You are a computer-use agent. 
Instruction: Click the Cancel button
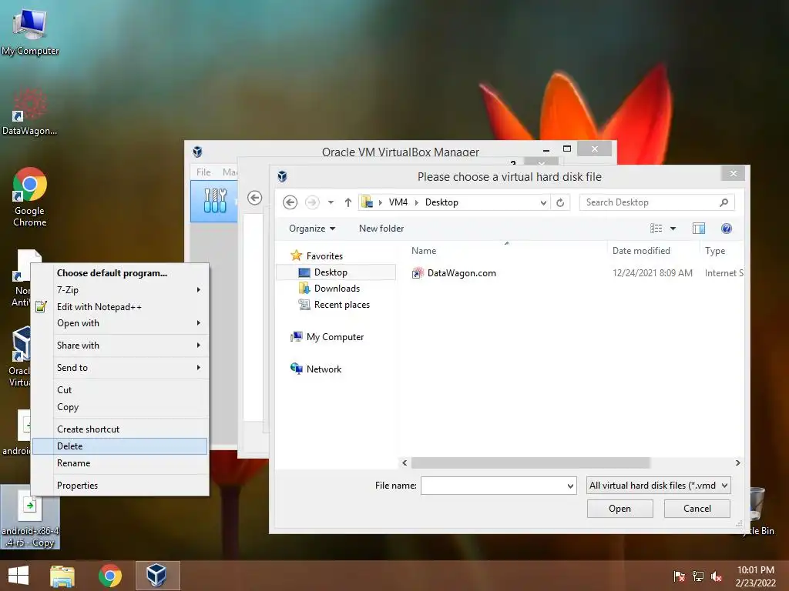pos(697,509)
